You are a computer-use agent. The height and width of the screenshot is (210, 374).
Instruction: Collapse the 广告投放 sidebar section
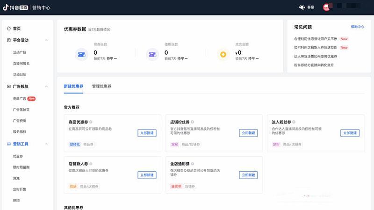(46, 87)
